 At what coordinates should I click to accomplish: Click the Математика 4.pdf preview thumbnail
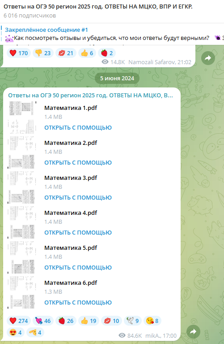[22, 222]
